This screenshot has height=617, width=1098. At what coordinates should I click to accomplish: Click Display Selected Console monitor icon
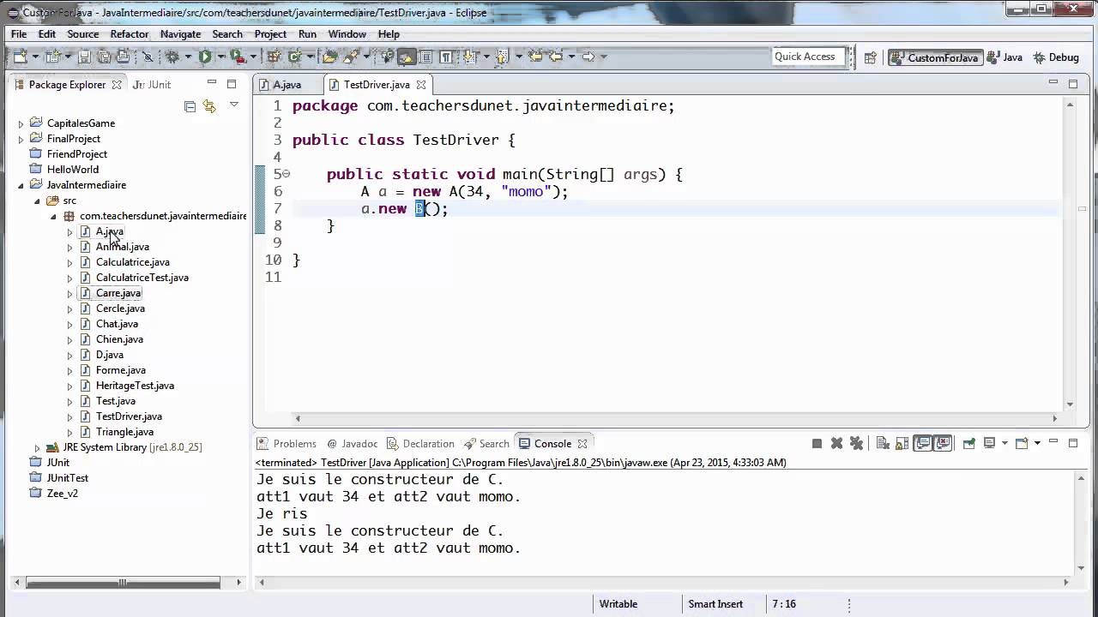[989, 443]
